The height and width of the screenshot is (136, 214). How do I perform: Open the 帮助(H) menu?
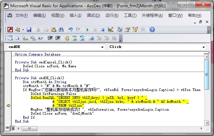[195, 15]
